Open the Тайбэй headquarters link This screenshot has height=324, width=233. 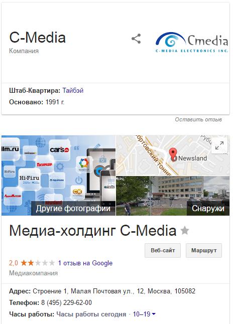pos(73,90)
